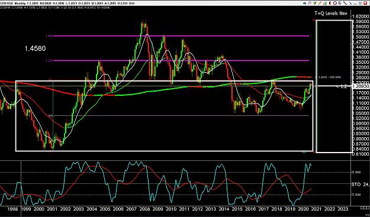Click the current price marker 1.20830
The height and width of the screenshot is (217, 370).
361,87
